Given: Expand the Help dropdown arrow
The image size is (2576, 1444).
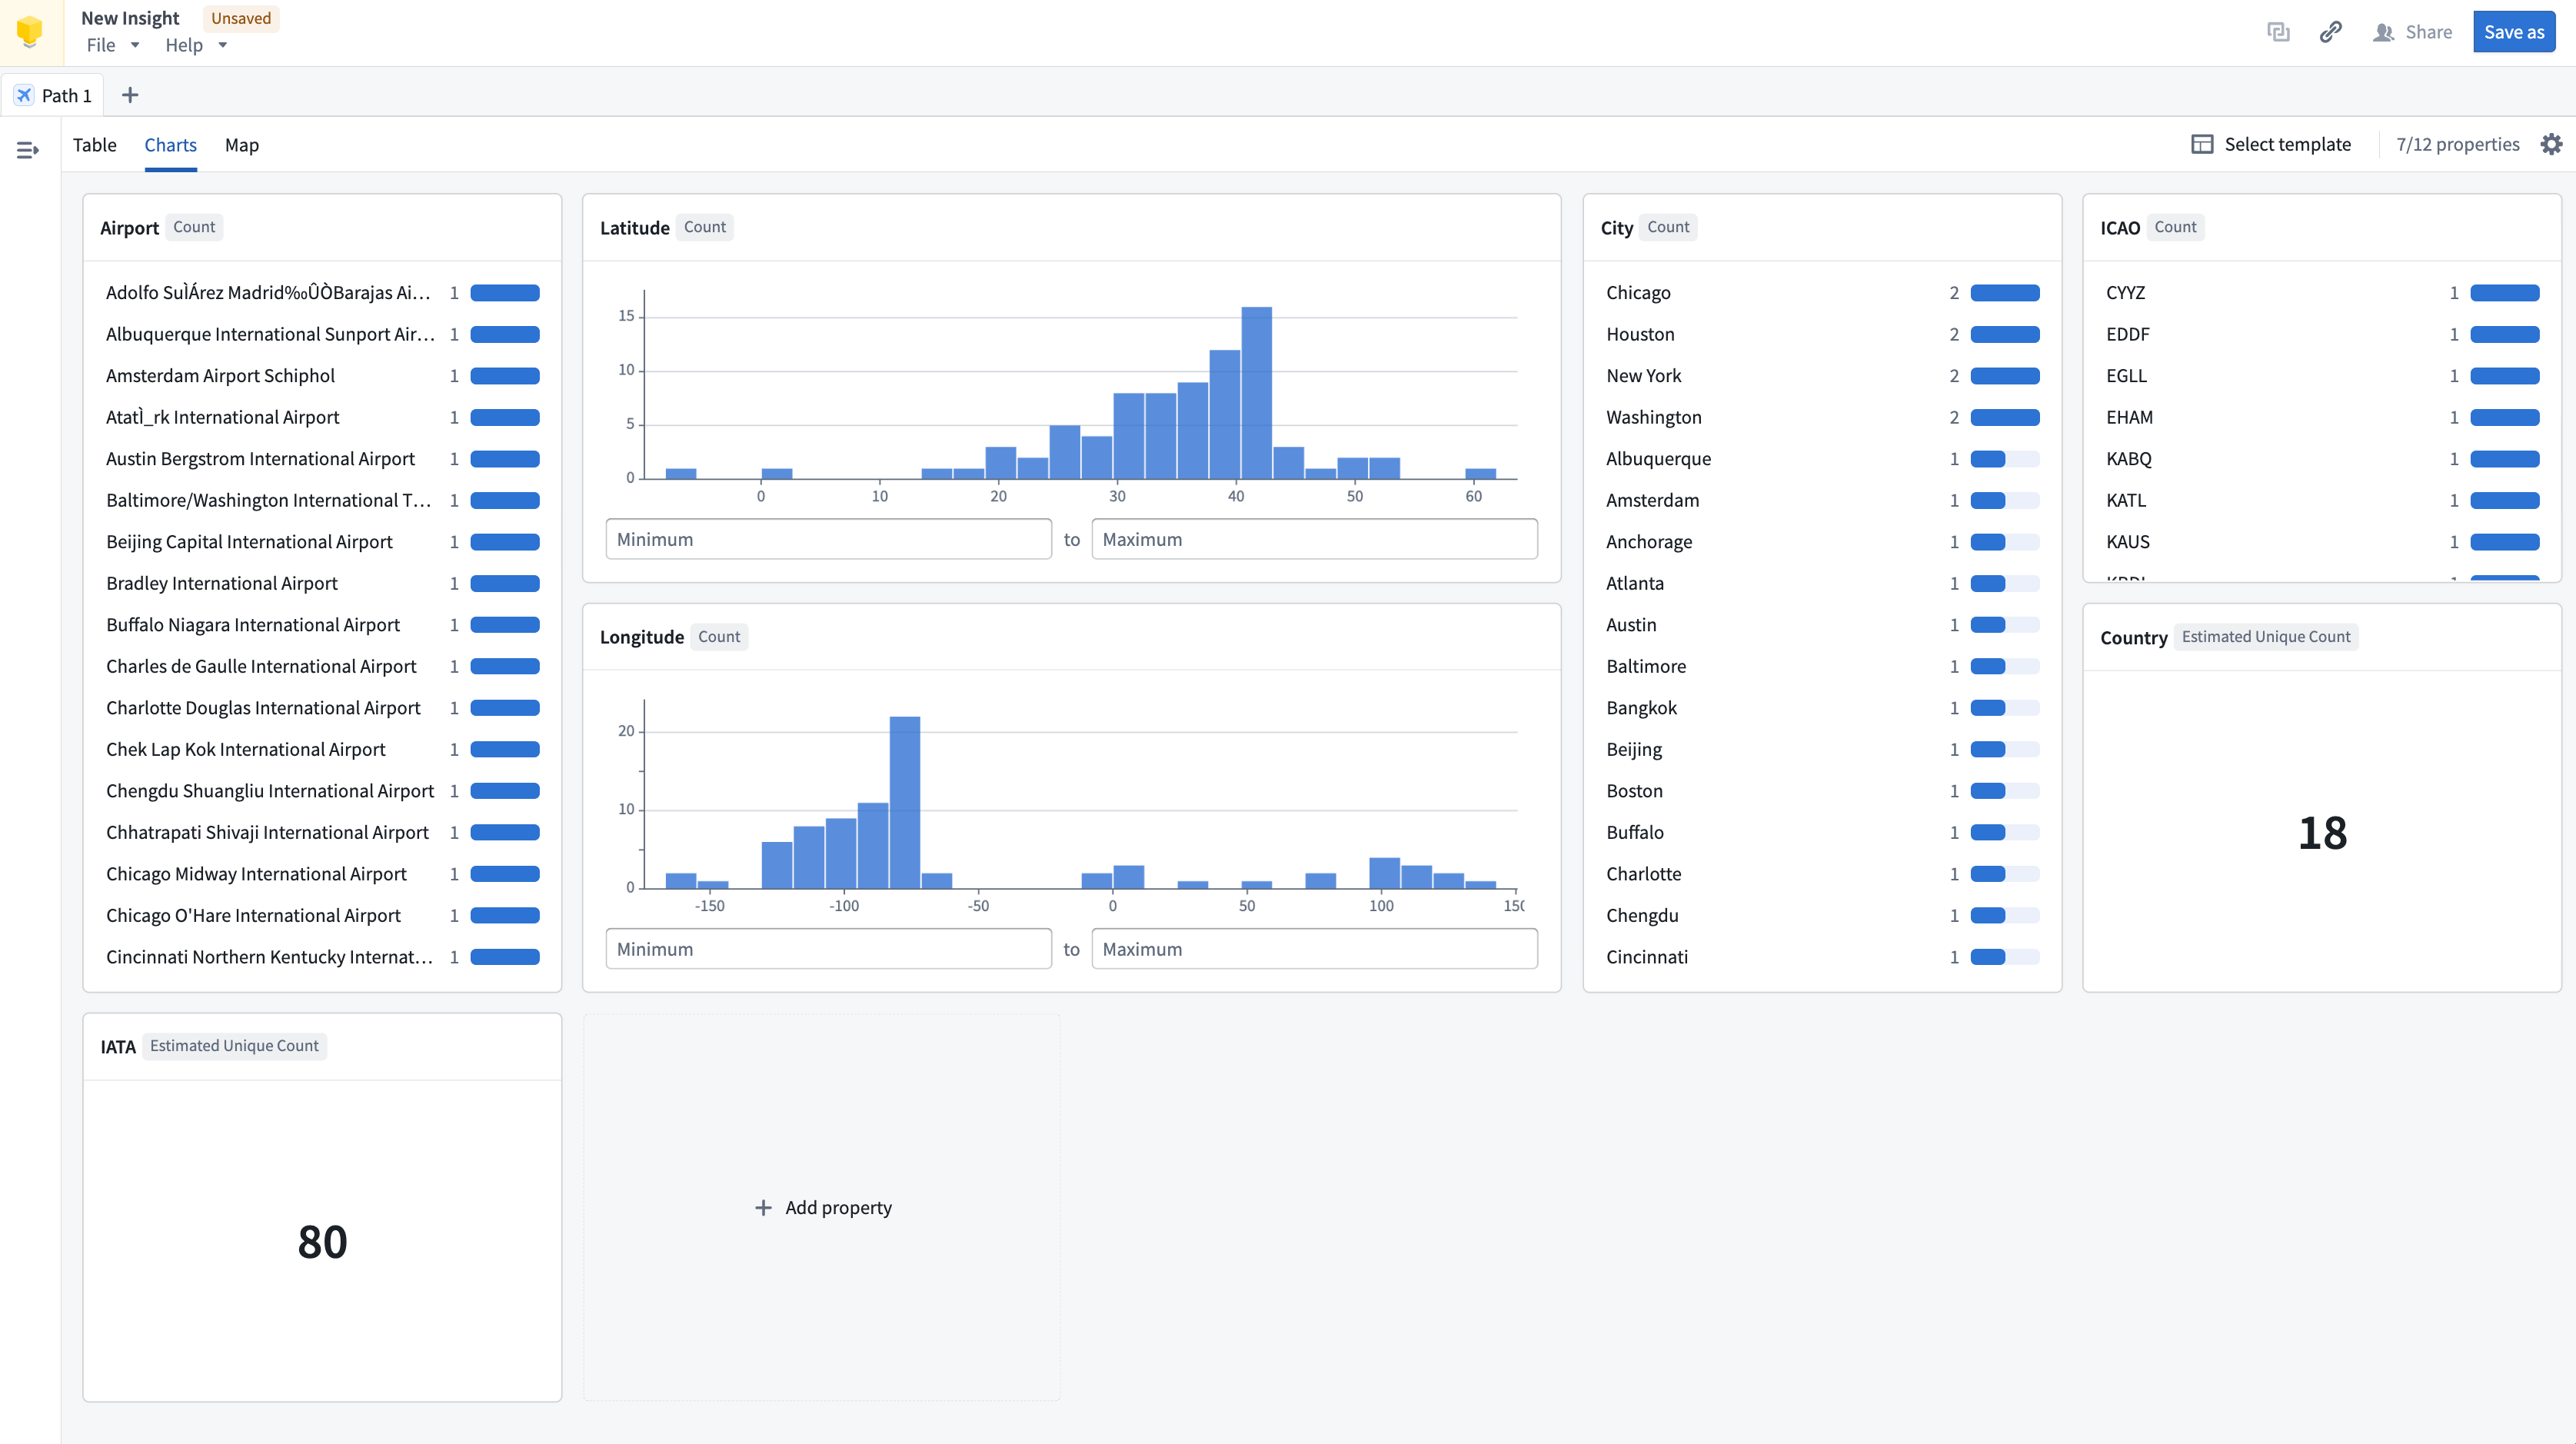Looking at the screenshot, I should click(222, 45).
